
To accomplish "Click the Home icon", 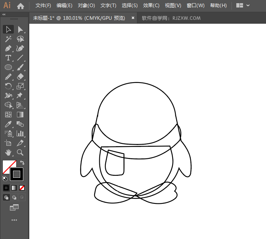I will point(21,6).
